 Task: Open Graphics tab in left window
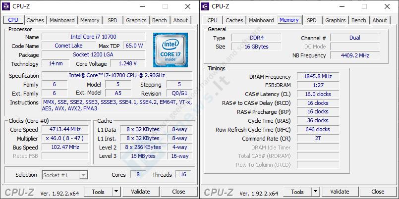coord(136,20)
